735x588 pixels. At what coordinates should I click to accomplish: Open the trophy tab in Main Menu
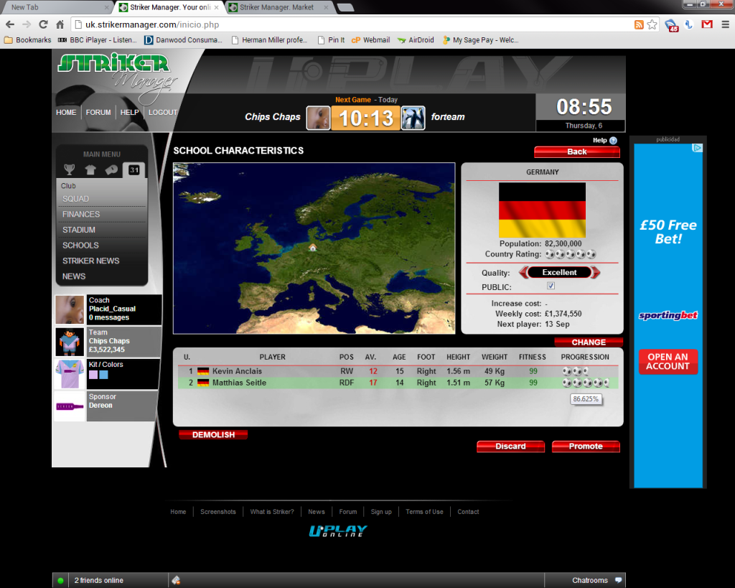coord(69,170)
